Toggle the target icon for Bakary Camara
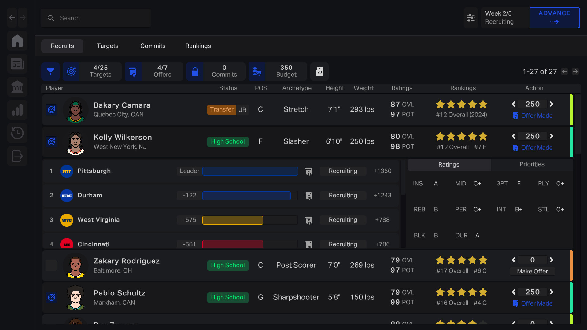The height and width of the screenshot is (330, 587). point(51,110)
